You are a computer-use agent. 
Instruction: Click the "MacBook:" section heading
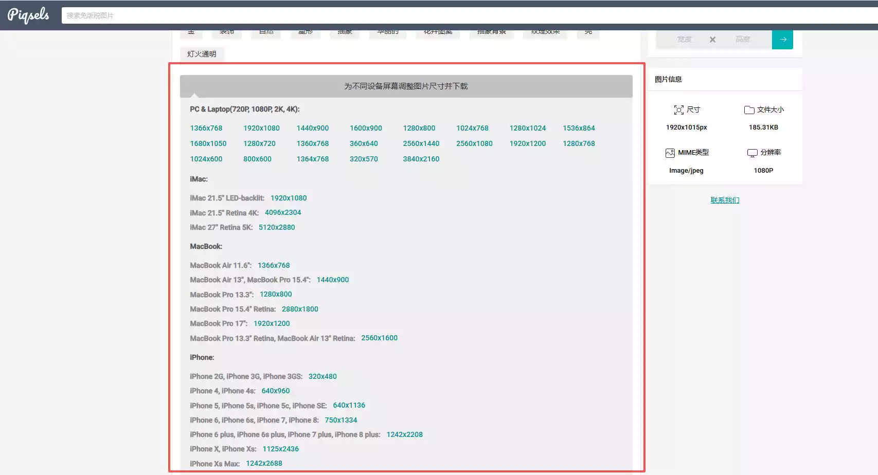point(206,247)
